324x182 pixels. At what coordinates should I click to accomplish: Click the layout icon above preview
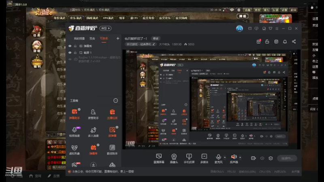[x=276, y=42]
